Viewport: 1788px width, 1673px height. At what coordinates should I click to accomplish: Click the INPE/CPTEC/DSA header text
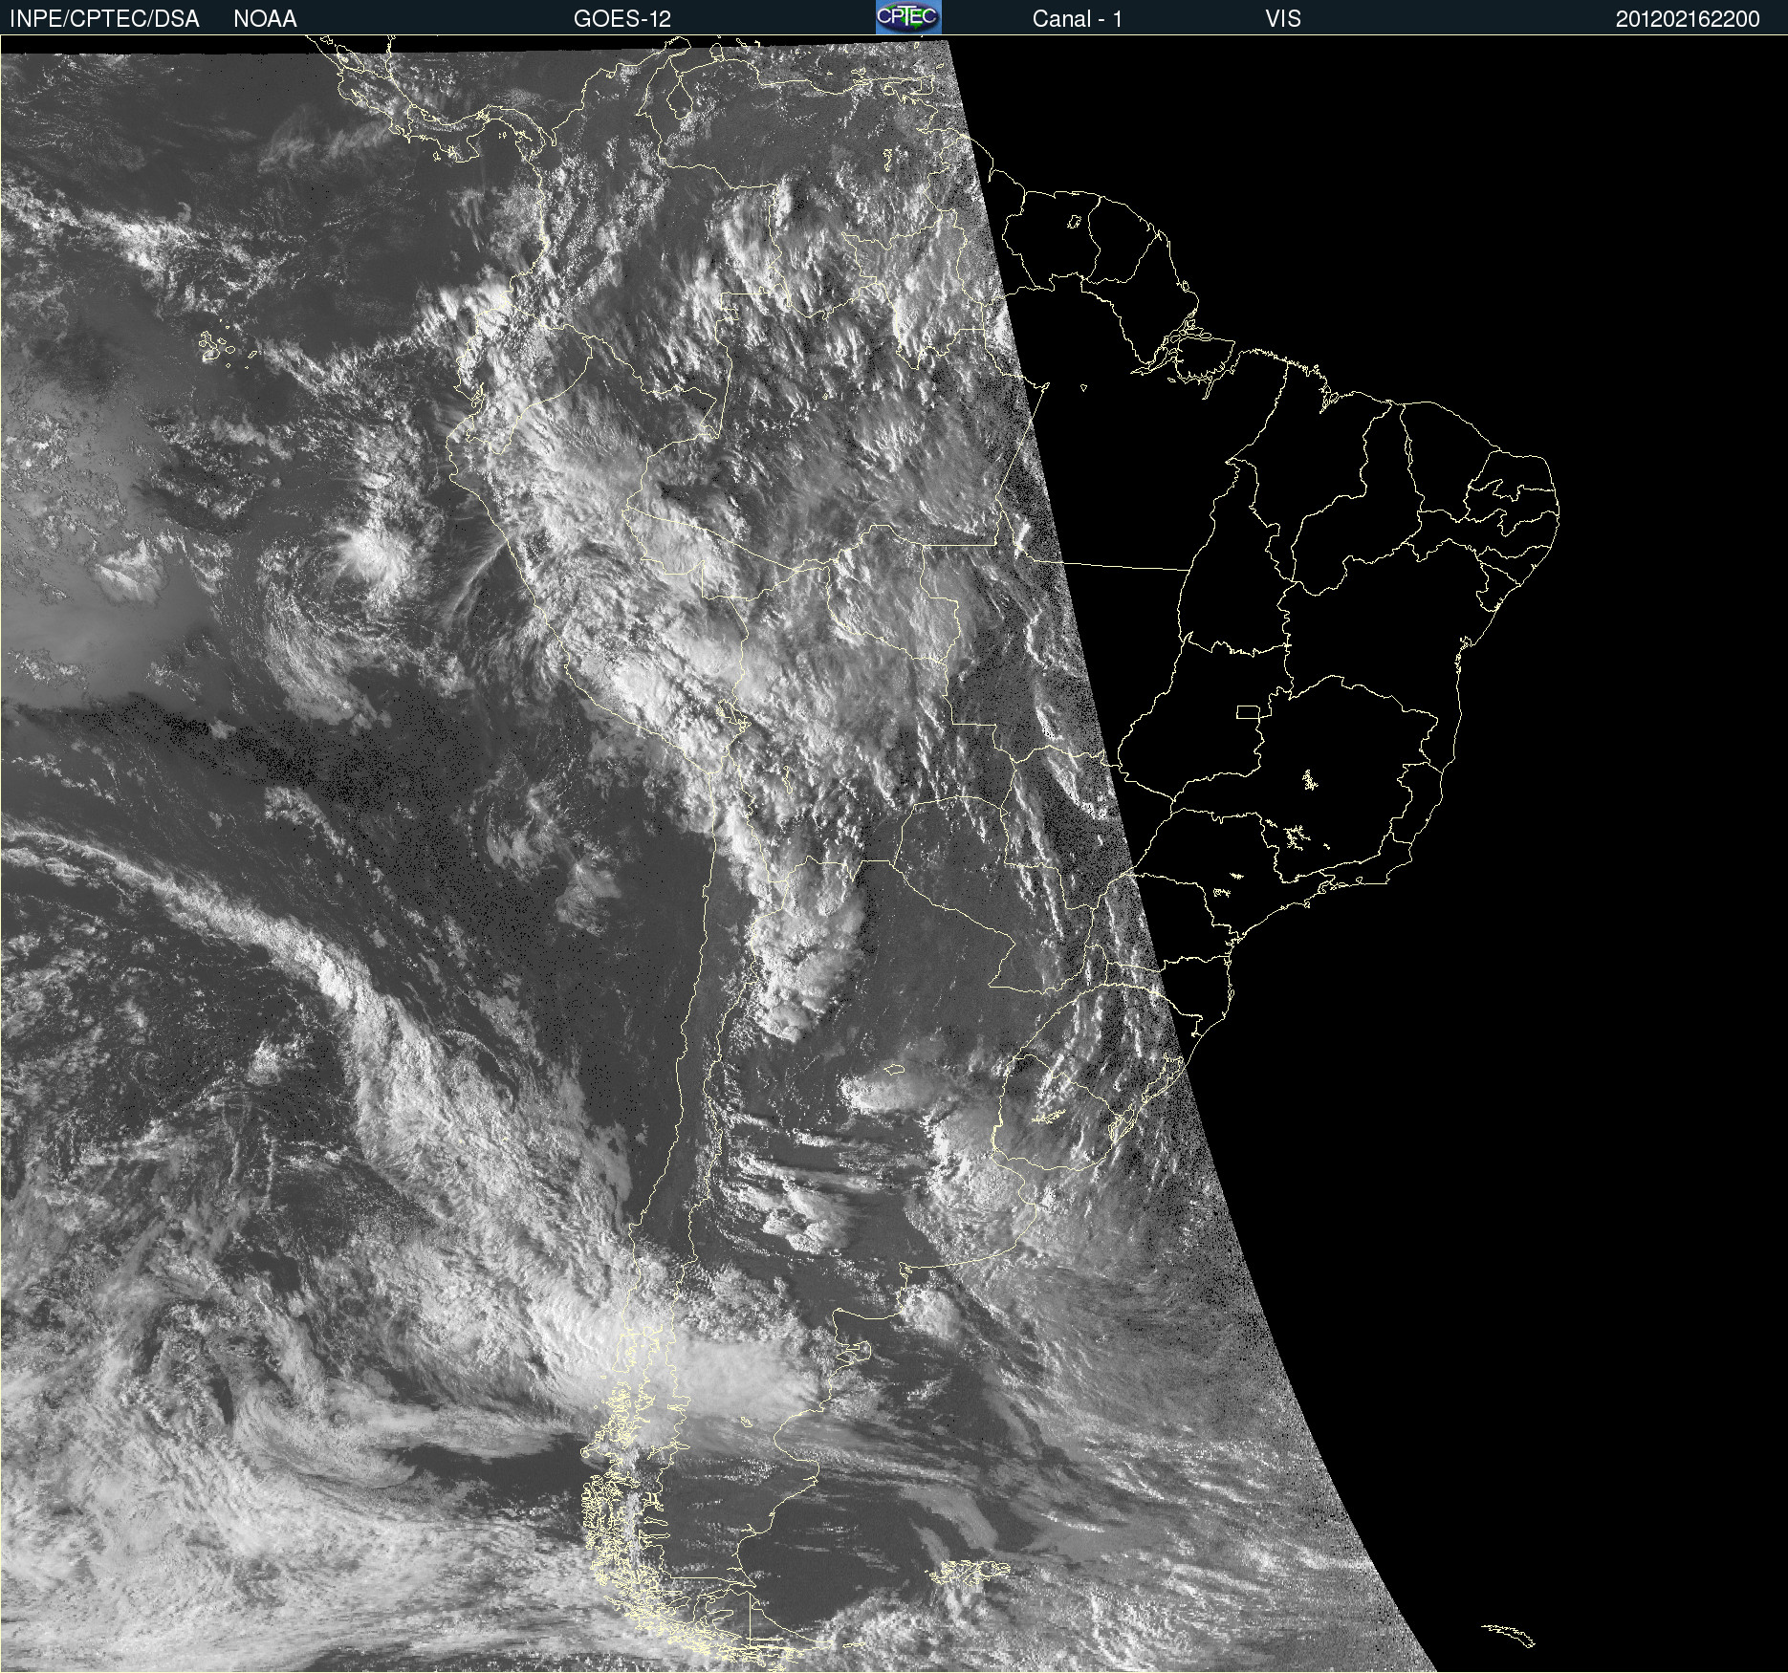pos(104,19)
